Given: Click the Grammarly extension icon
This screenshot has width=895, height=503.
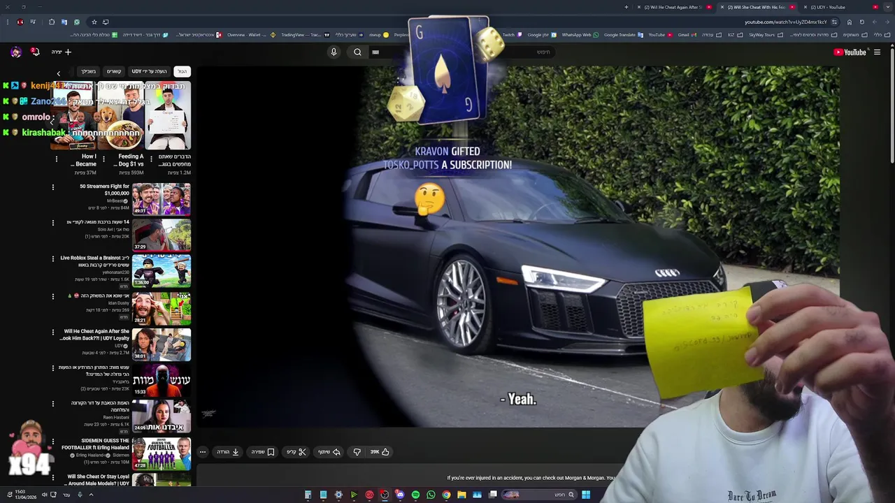Looking at the screenshot, I should 77,22.
